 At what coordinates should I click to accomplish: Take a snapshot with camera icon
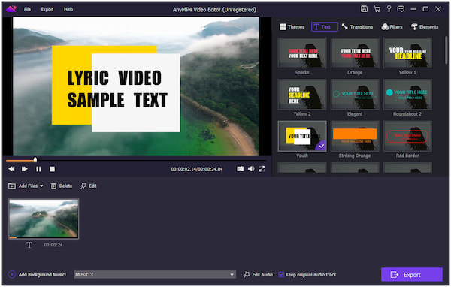click(241, 169)
